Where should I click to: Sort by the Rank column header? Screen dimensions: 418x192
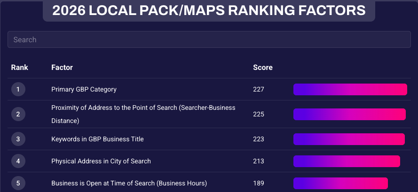20,68
